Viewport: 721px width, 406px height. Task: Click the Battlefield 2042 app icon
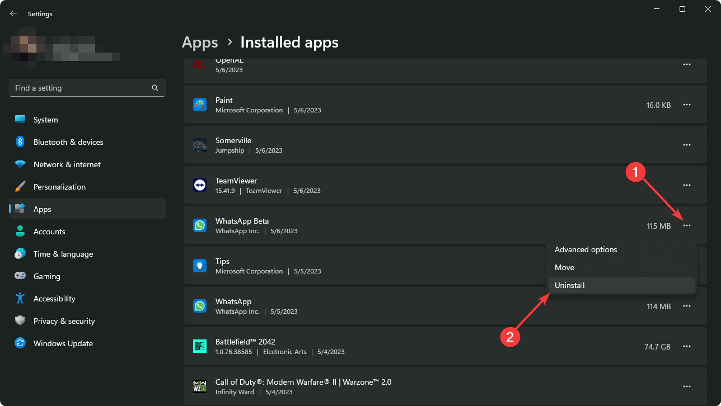tap(200, 346)
